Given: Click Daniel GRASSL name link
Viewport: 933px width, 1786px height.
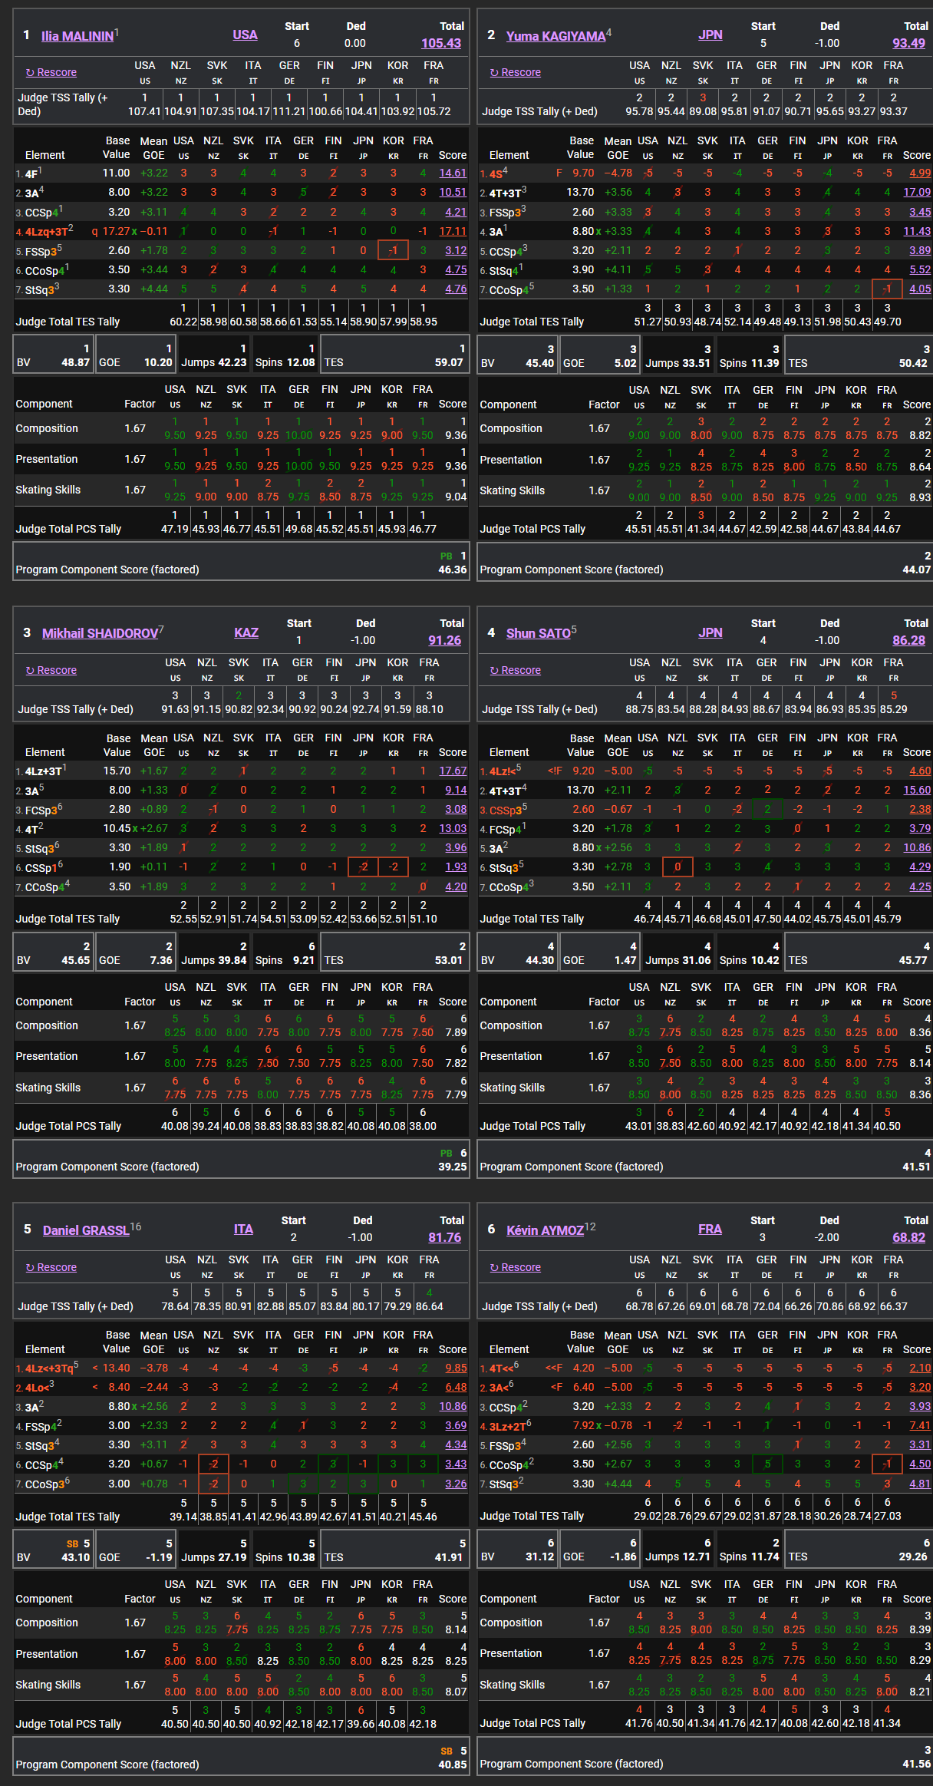Looking at the screenshot, I should [85, 1230].
